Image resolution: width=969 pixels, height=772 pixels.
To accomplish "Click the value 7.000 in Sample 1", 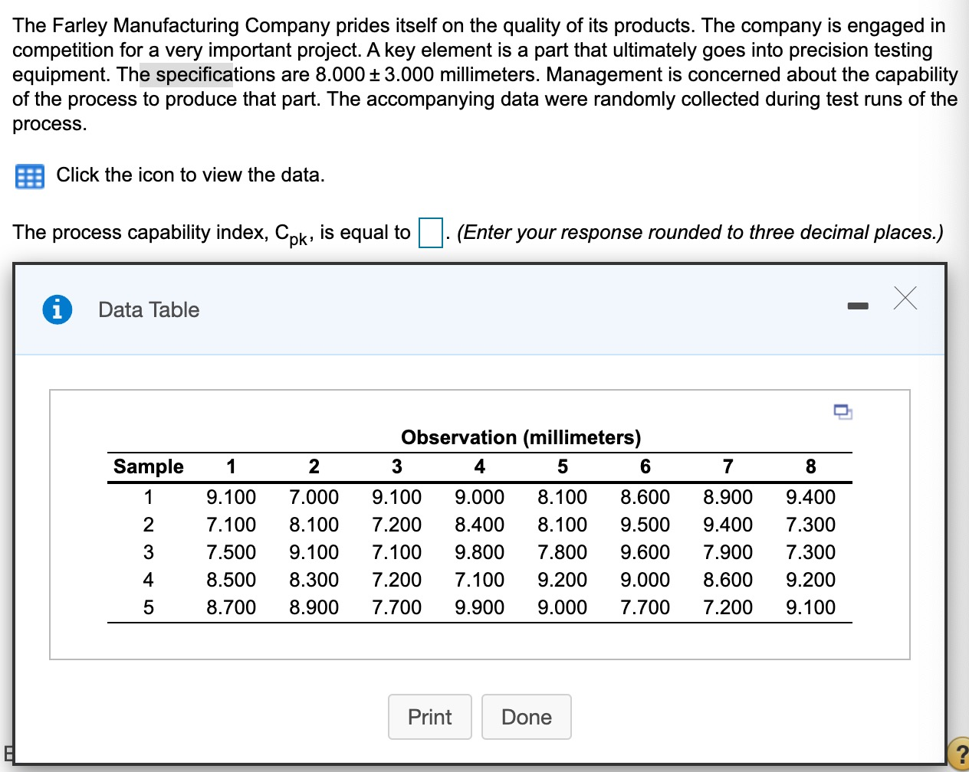I will point(314,497).
